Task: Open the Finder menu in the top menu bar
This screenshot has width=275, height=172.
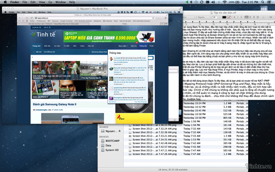Action: click(14, 2)
